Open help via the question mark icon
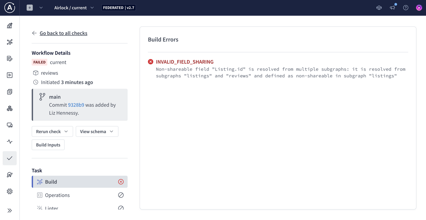Image resolution: width=426 pixels, height=220 pixels. coord(406,8)
